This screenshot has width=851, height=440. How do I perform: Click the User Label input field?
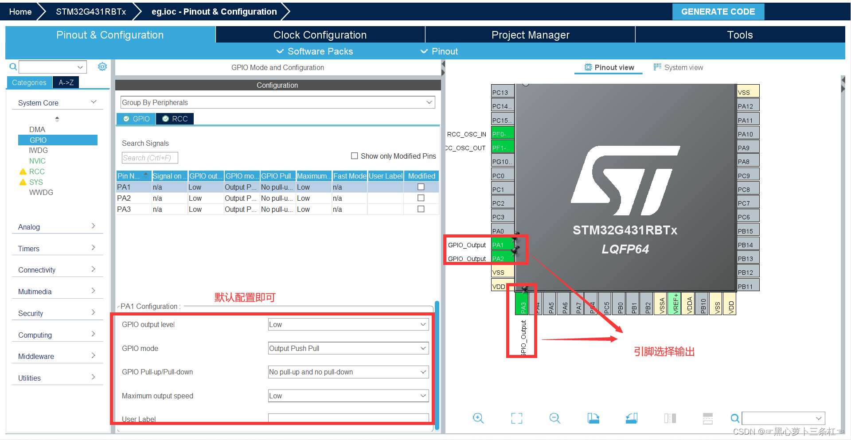coord(348,418)
